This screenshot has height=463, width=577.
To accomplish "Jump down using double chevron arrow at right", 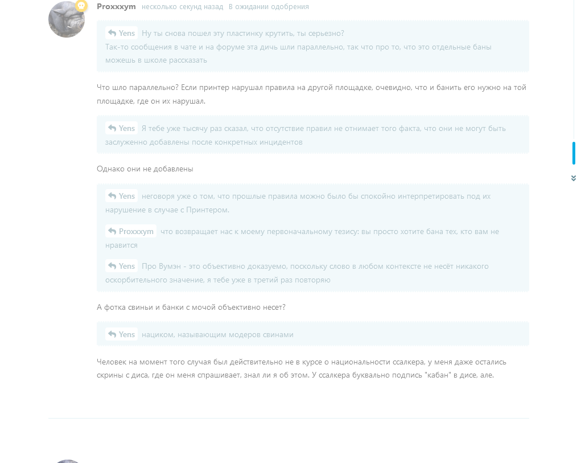I will point(574,178).
